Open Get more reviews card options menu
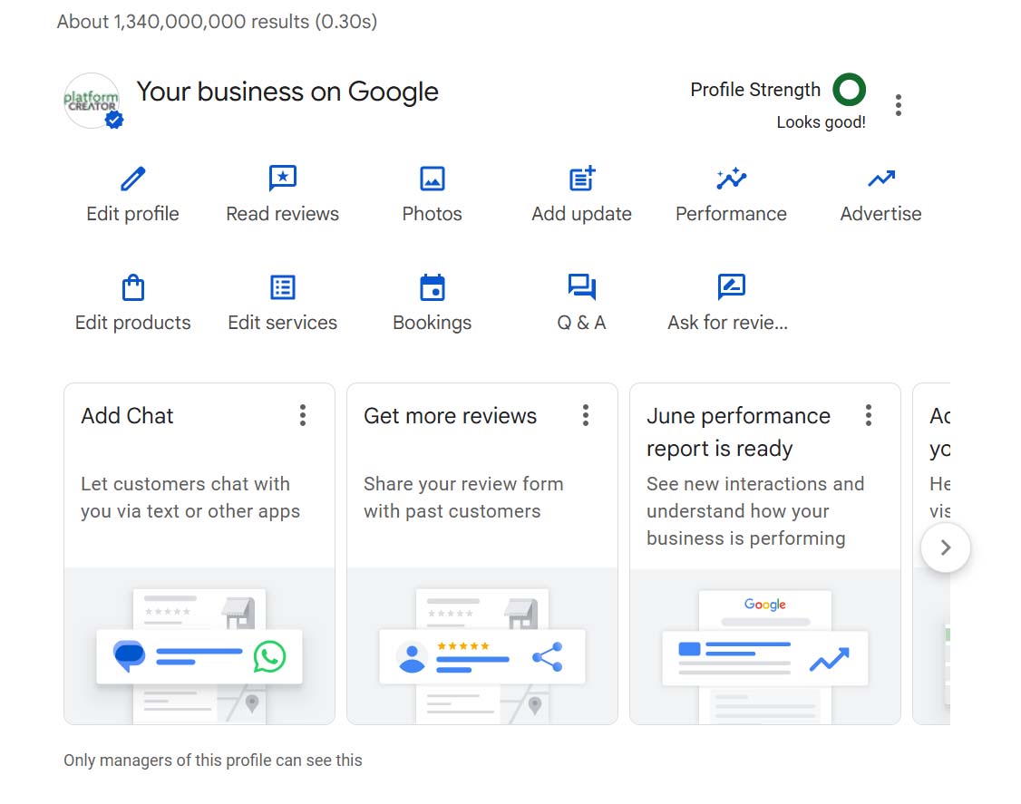Image resolution: width=1021 pixels, height=804 pixels. tap(586, 415)
